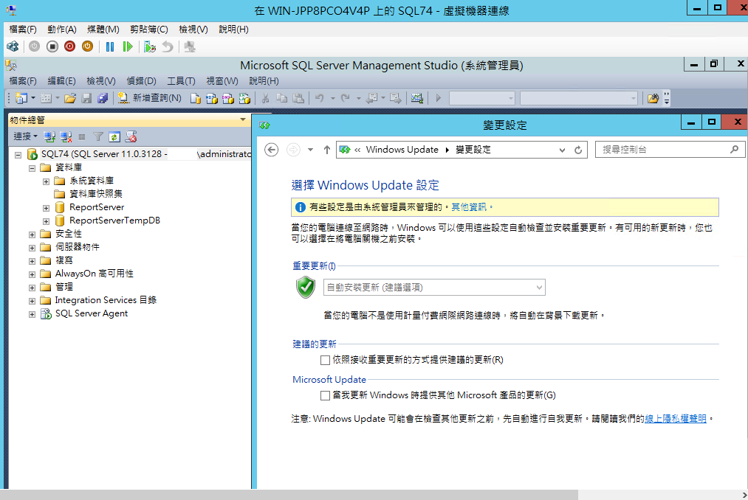Expand the SQL Server Agent node
748x500 pixels.
tap(32, 315)
